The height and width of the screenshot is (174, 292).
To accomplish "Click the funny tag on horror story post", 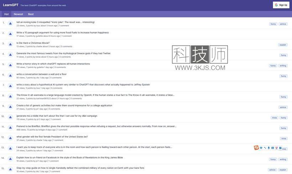I will pyautogui.click(x=273, y=66).
